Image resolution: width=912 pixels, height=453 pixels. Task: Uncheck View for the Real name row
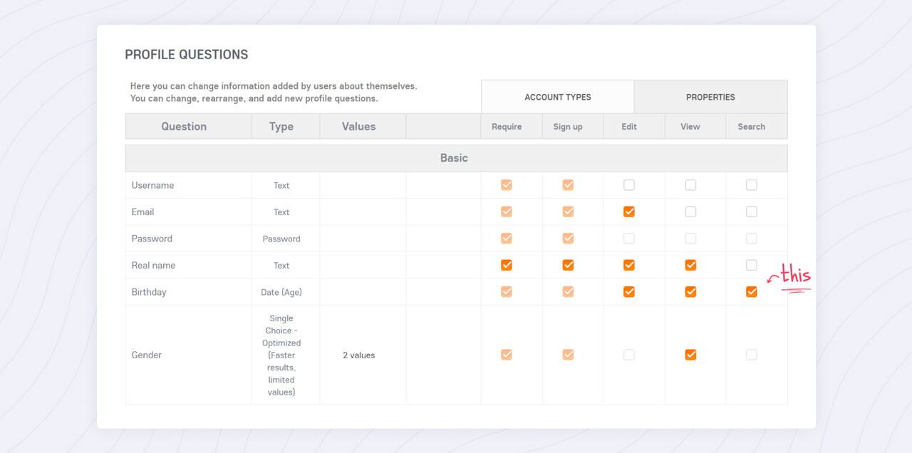click(690, 264)
